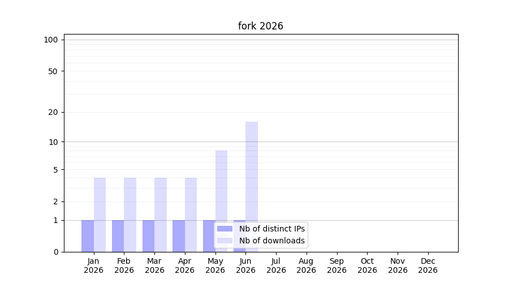The width and height of the screenshot is (509, 283).
Task: Click the 'Sep 2026' axis label
Action: tap(337, 265)
